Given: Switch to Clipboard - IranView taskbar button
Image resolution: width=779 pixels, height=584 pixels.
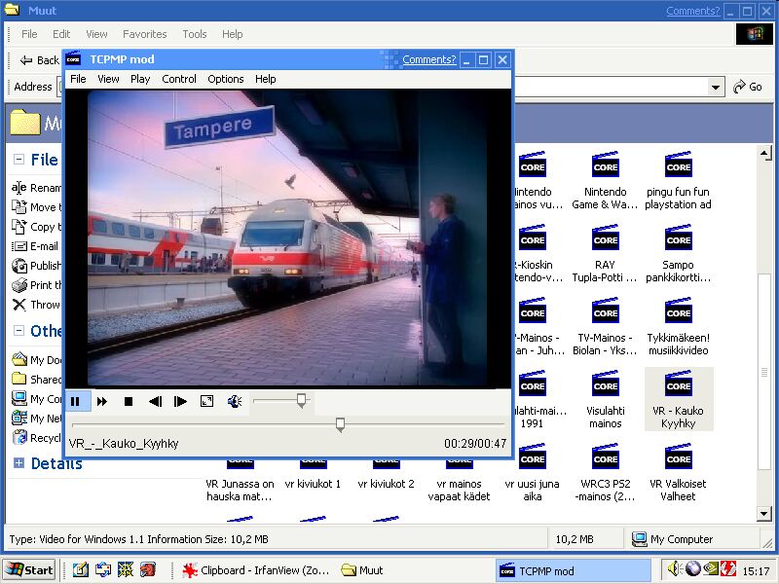Looking at the screenshot, I should pos(253,570).
